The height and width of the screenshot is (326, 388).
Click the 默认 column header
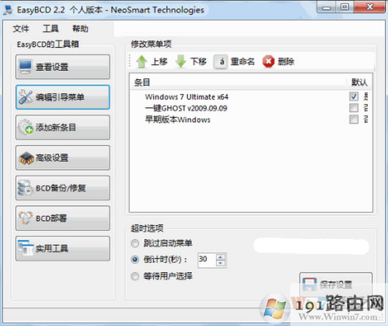(359, 82)
